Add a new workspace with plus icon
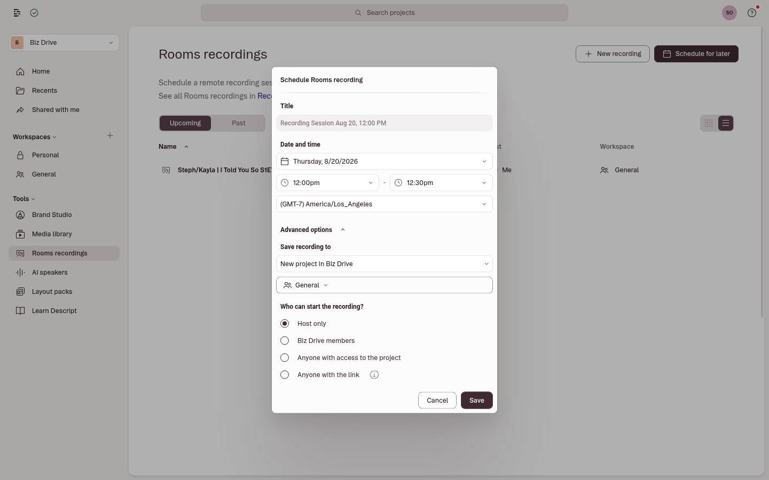Screen dimensions: 769x480 click(x=110, y=136)
